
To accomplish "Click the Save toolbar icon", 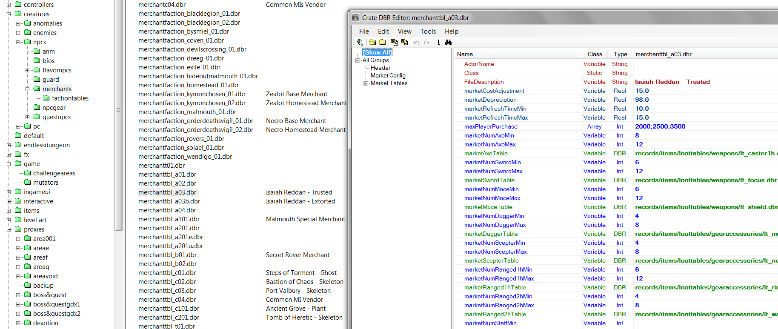I will tap(394, 42).
